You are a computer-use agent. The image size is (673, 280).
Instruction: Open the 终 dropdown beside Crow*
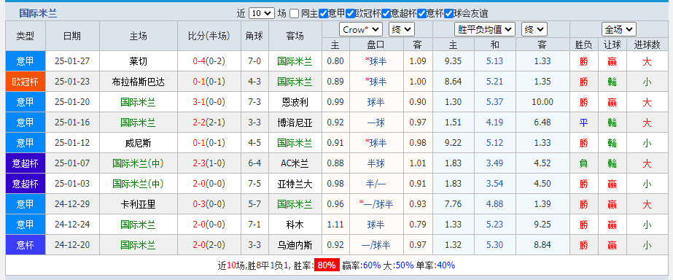[401, 29]
